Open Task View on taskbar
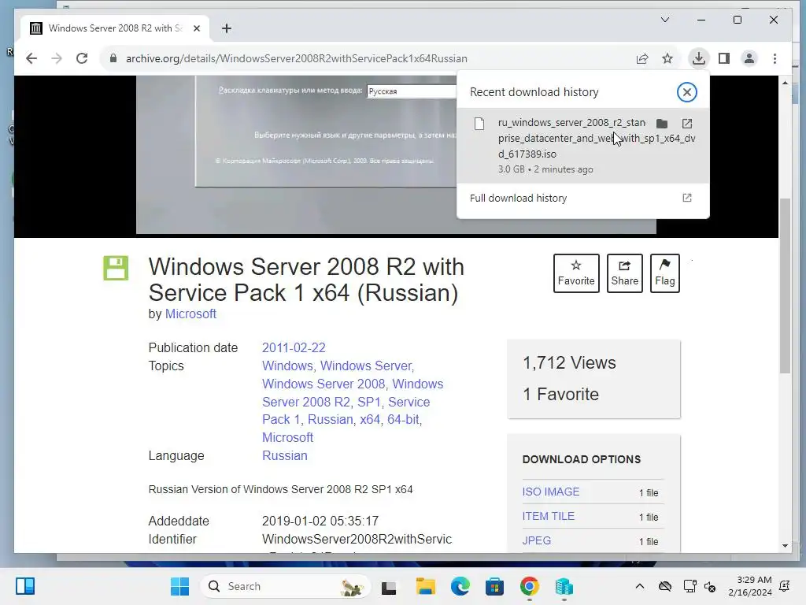Image resolution: width=806 pixels, height=605 pixels. (x=389, y=587)
